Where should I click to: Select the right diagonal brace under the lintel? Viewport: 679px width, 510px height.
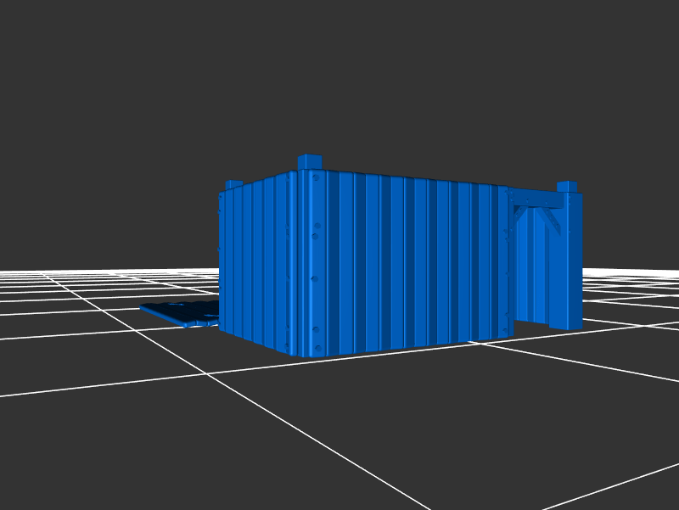[x=551, y=221]
